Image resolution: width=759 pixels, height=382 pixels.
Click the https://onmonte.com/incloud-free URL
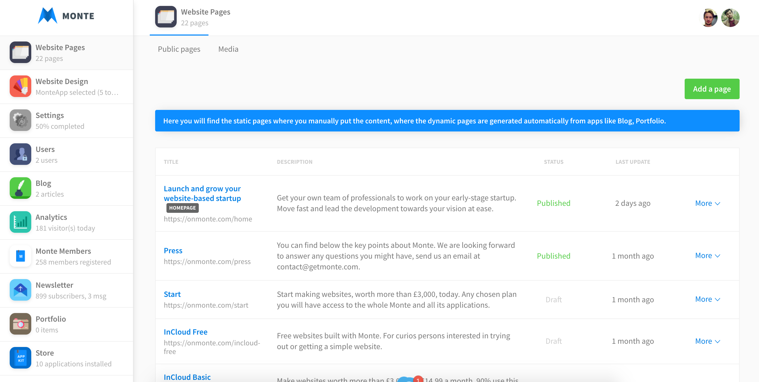pos(212,347)
